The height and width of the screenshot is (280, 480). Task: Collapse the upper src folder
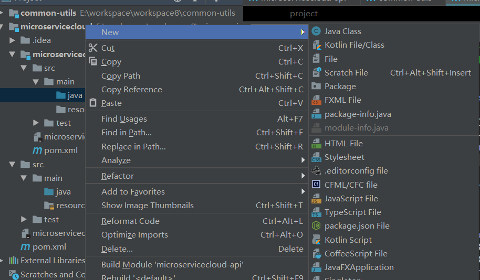(x=24, y=68)
